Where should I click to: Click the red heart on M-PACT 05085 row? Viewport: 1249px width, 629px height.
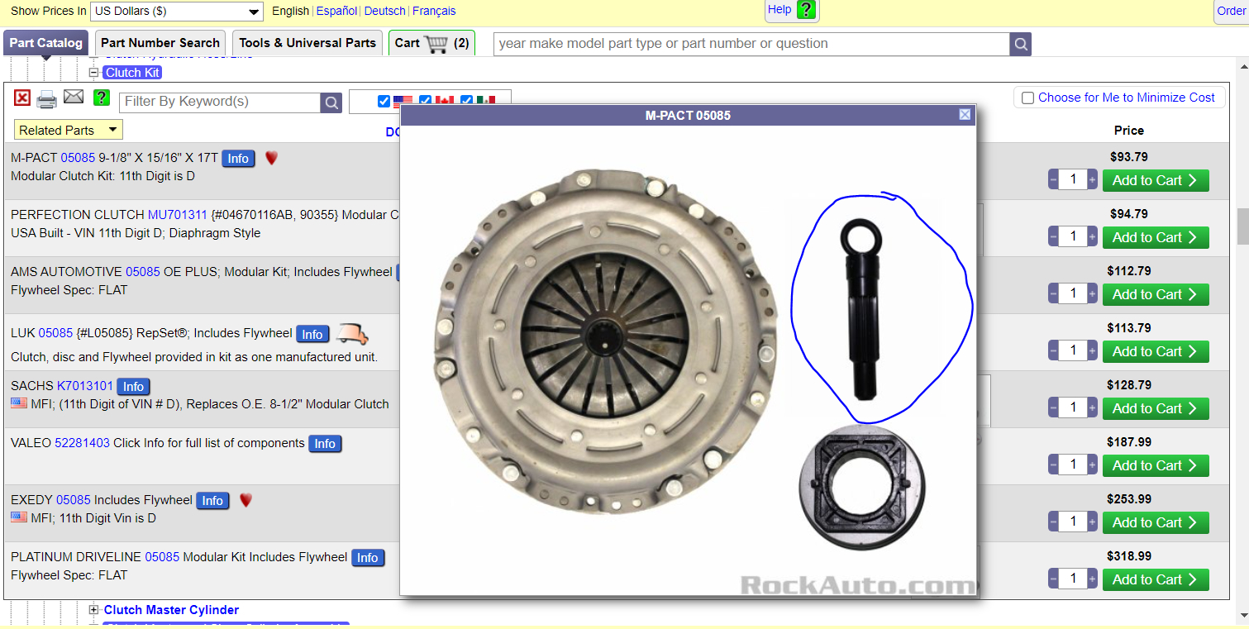[271, 157]
